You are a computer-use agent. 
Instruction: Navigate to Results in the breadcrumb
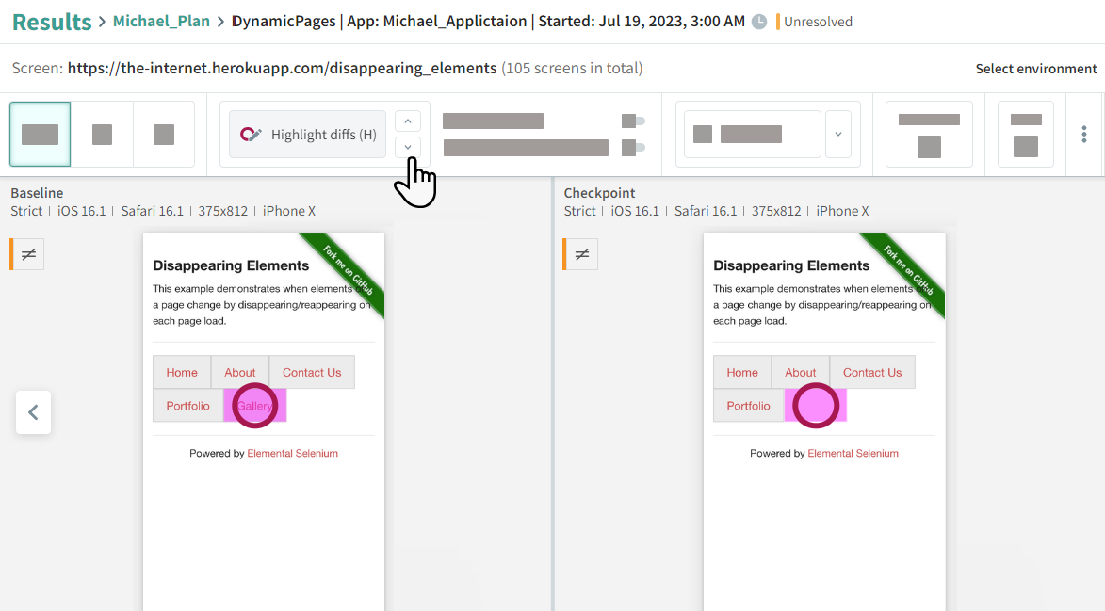52,22
